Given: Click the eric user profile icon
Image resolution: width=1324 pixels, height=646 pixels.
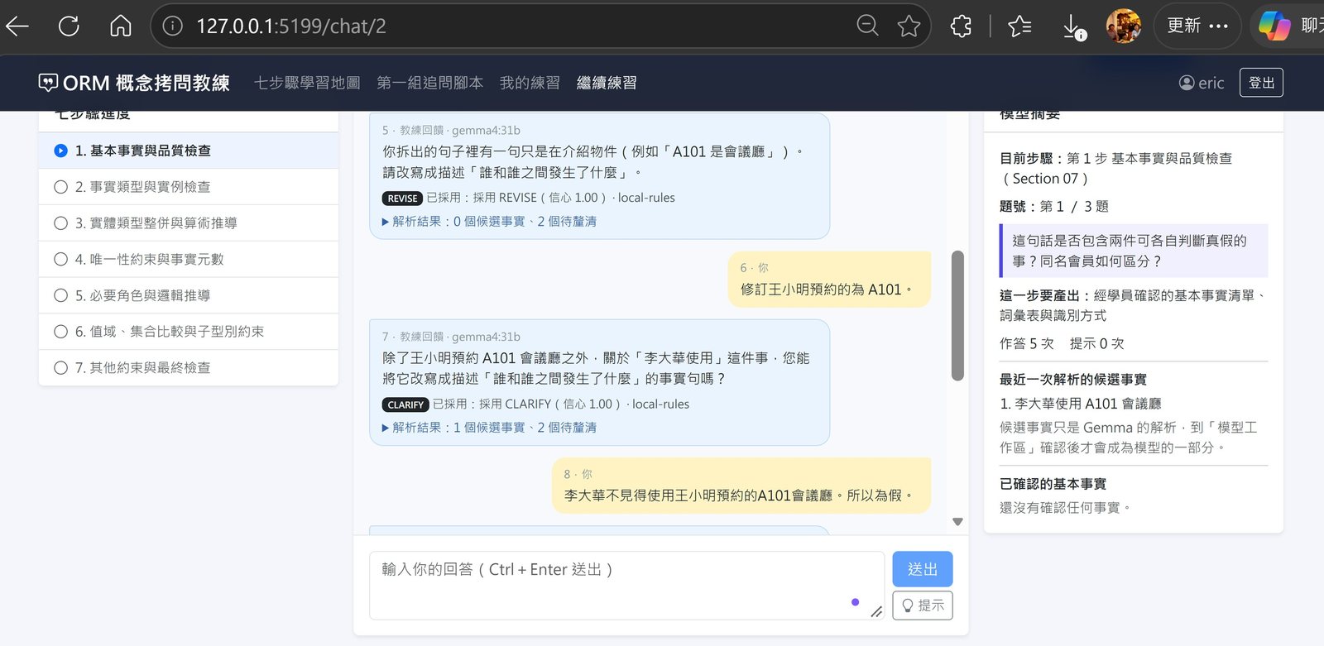Looking at the screenshot, I should 1187,83.
